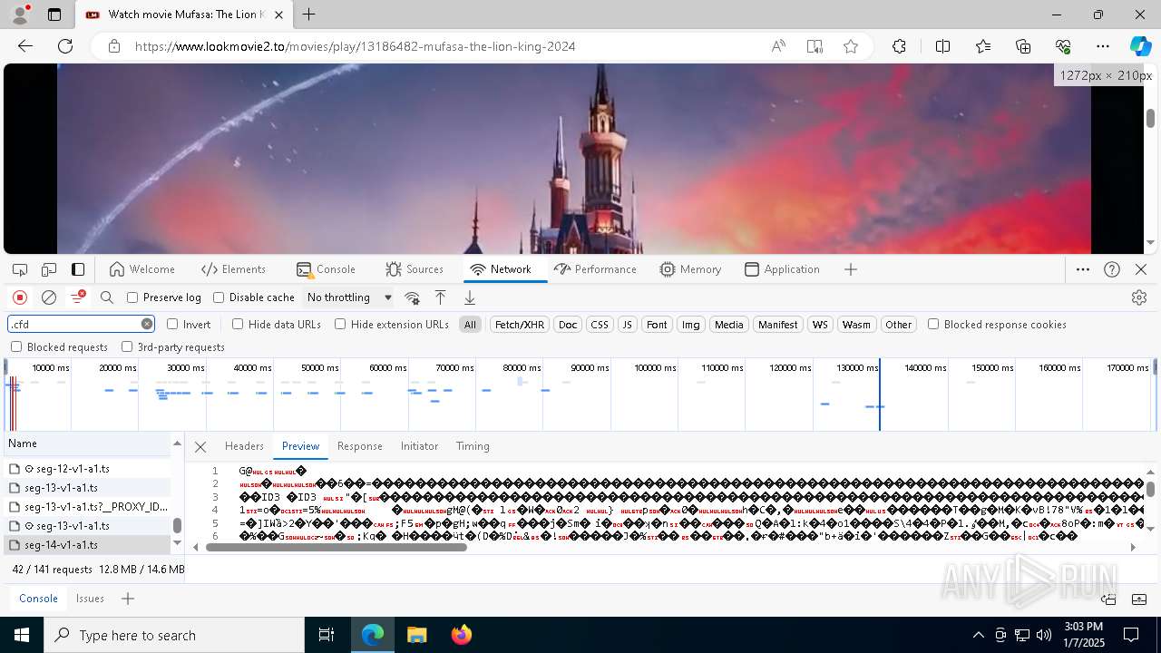The height and width of the screenshot is (653, 1161).
Task: Import HAR file upload arrow
Action: tap(441, 297)
